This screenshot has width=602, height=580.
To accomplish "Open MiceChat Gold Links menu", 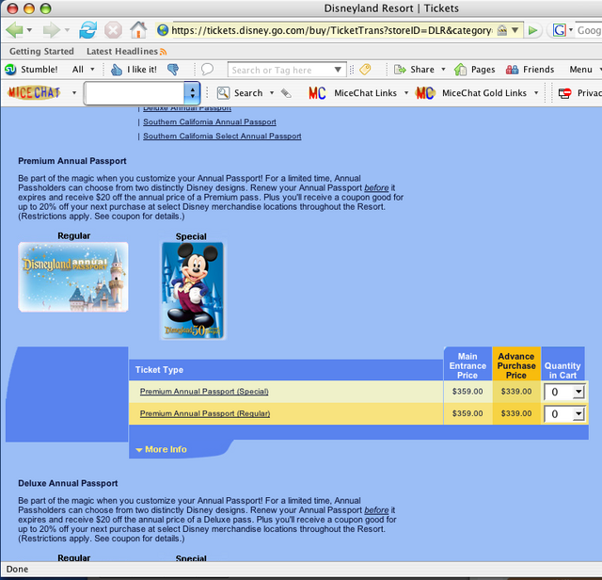I will (484, 93).
